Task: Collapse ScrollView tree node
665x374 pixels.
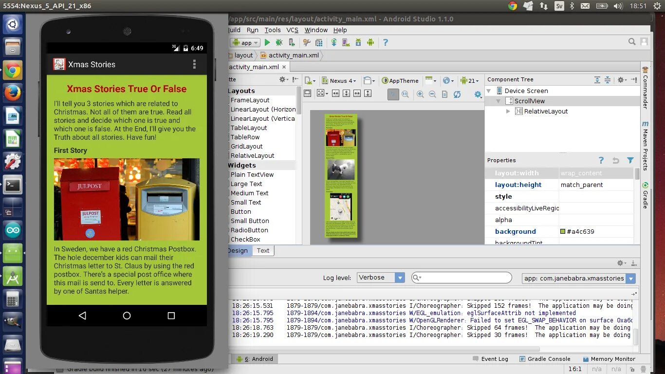Action: 499,101
